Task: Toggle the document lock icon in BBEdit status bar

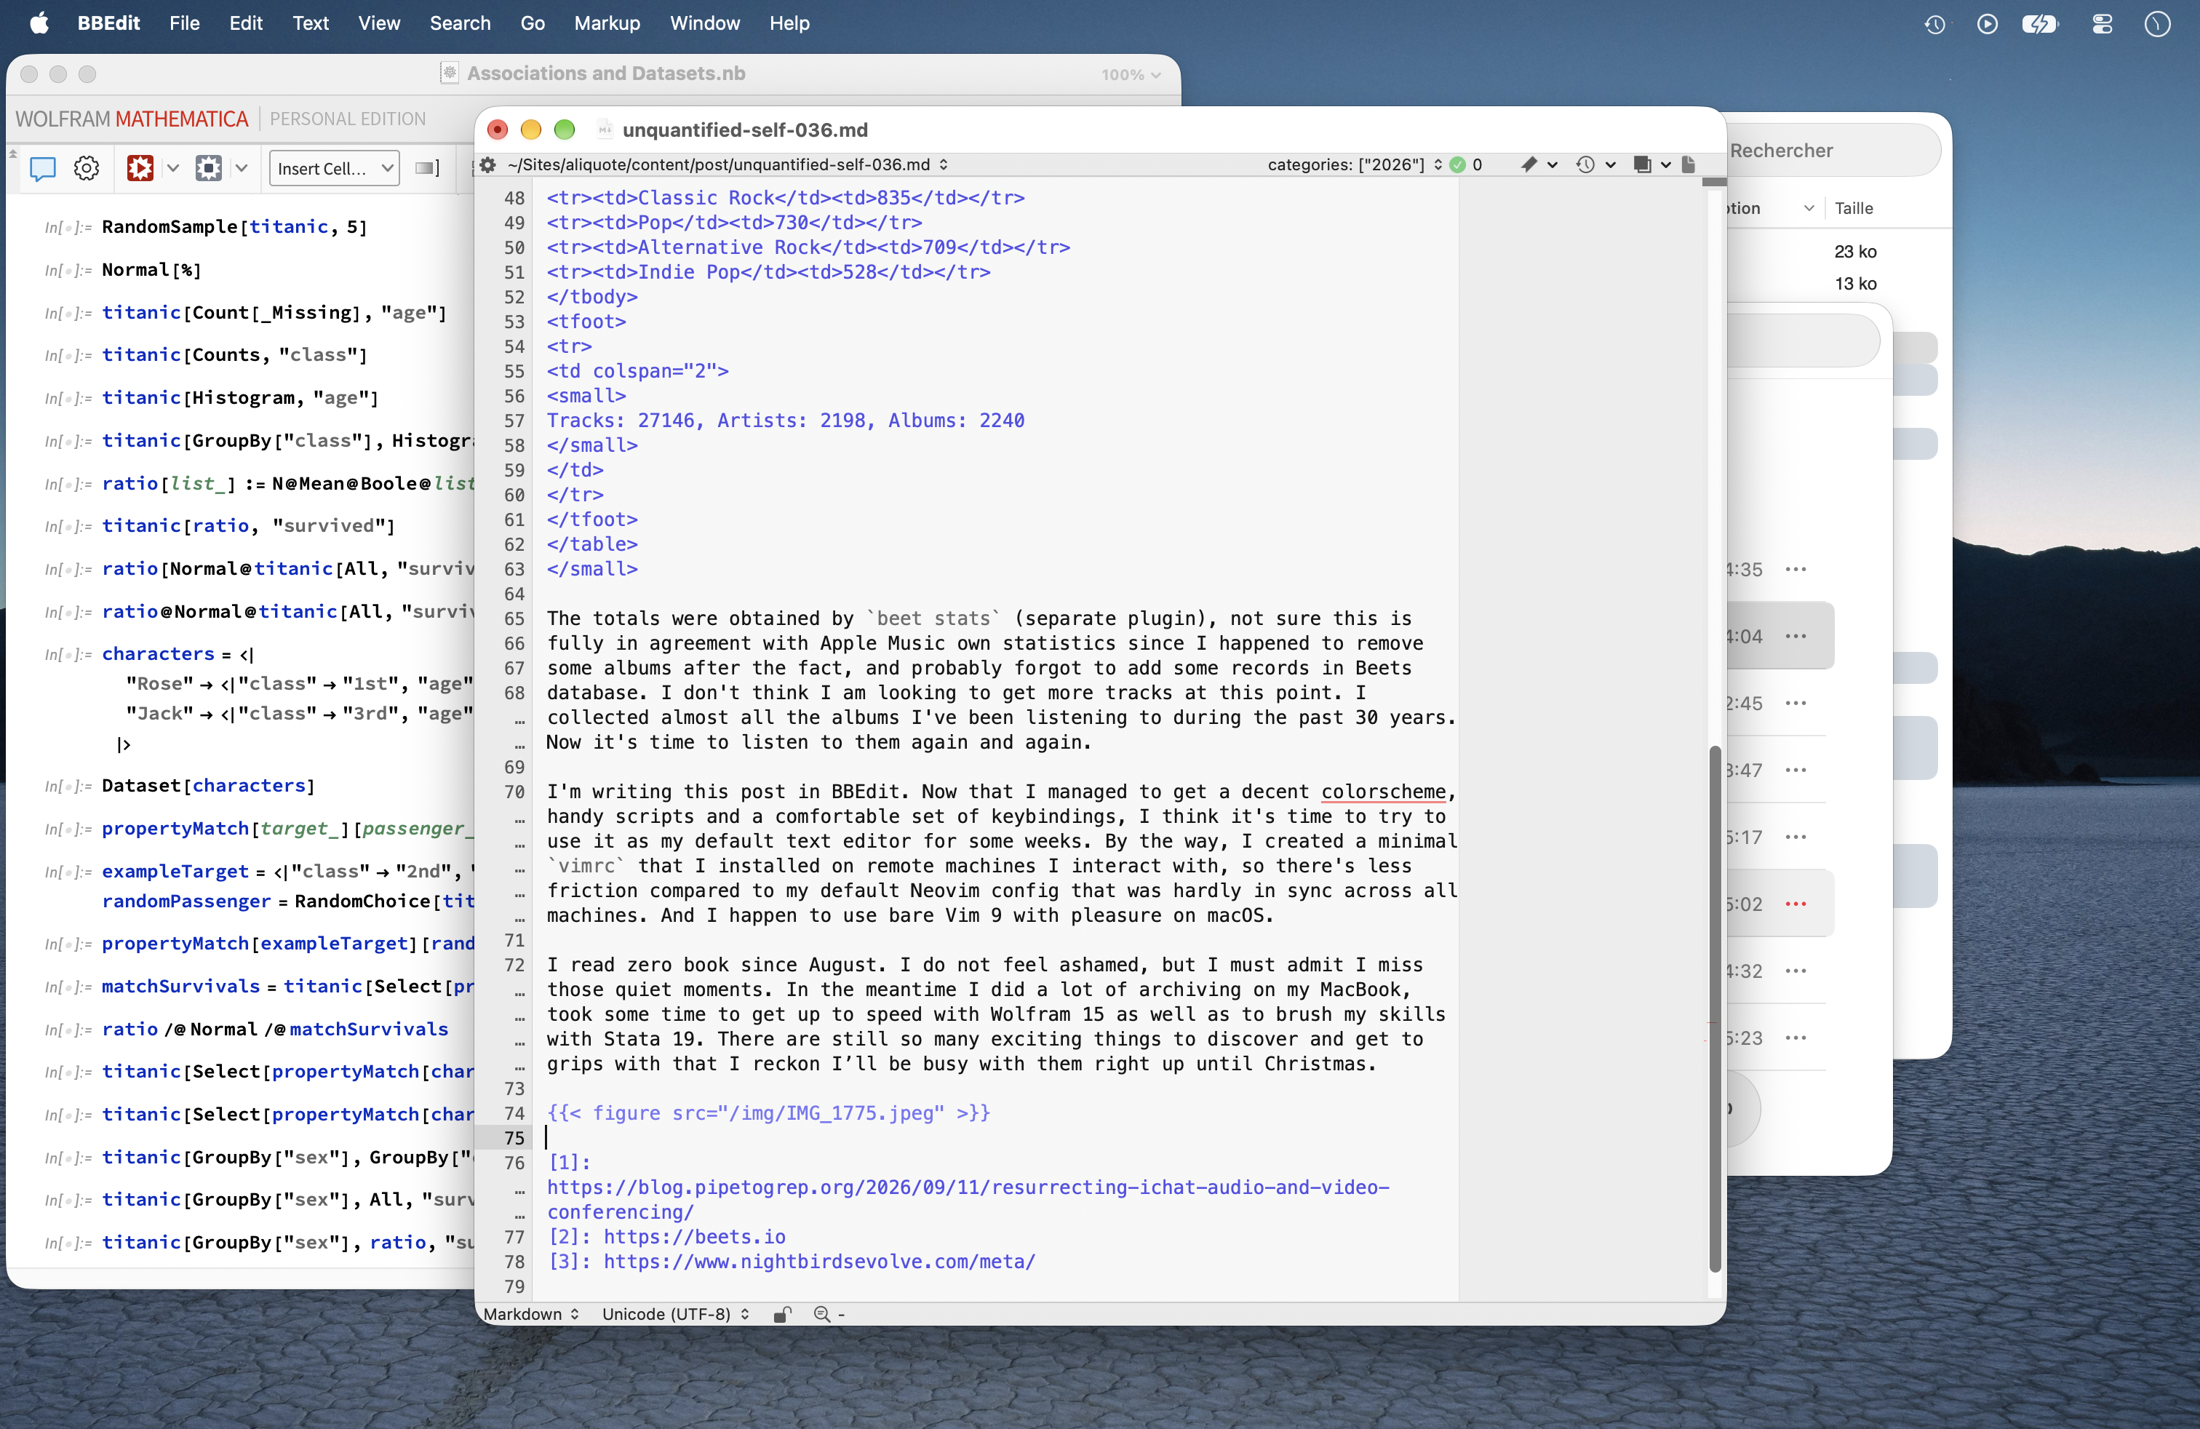Action: 782,1314
